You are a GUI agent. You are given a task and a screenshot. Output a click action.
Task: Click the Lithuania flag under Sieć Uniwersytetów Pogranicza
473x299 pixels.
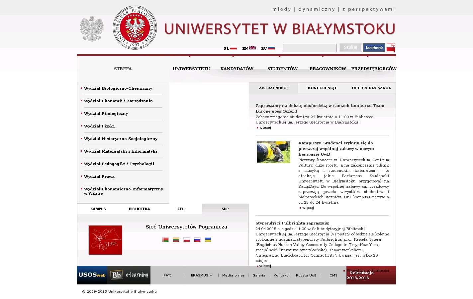(x=176, y=240)
